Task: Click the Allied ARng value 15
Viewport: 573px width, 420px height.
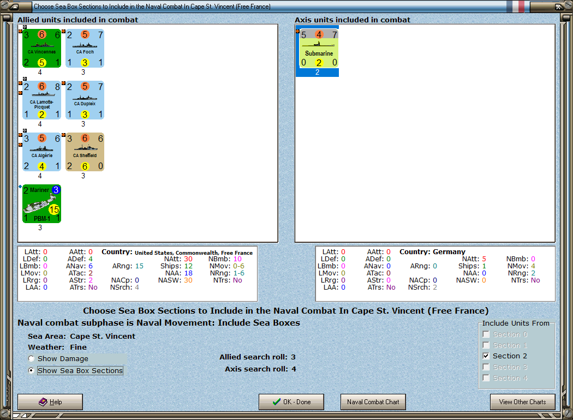Action: coord(139,266)
